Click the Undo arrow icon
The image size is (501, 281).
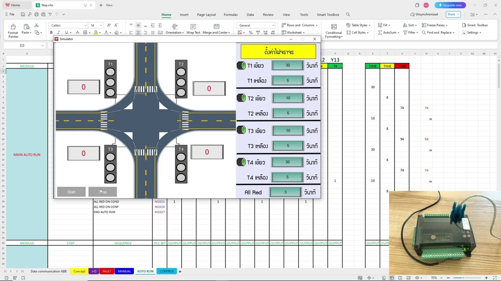[50, 14]
